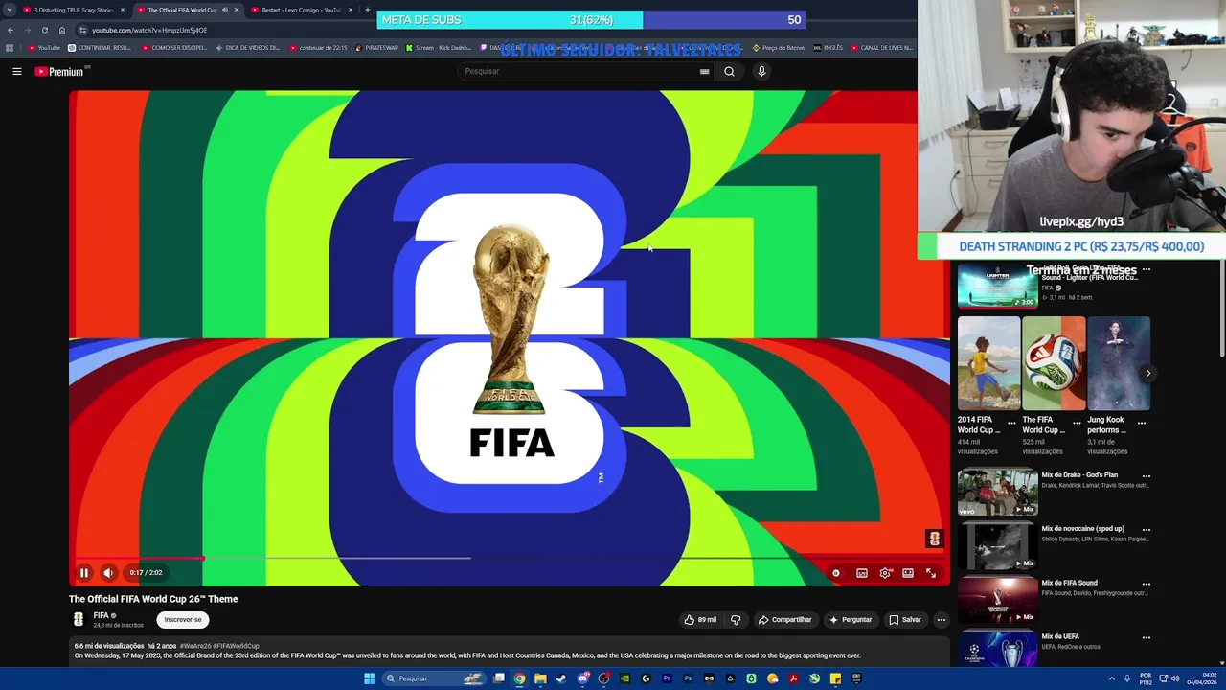Viewport: 1226px width, 690px height.
Task: Save video with Salvar button
Action: 904,620
